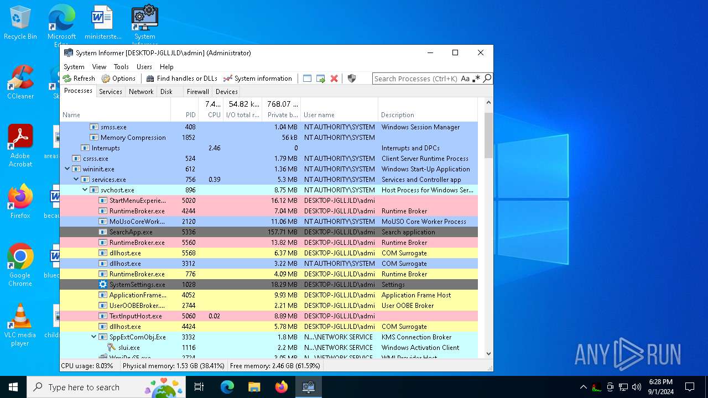Select the StartMenuExperience process row
The image size is (708, 398).
pyautogui.click(x=269, y=201)
